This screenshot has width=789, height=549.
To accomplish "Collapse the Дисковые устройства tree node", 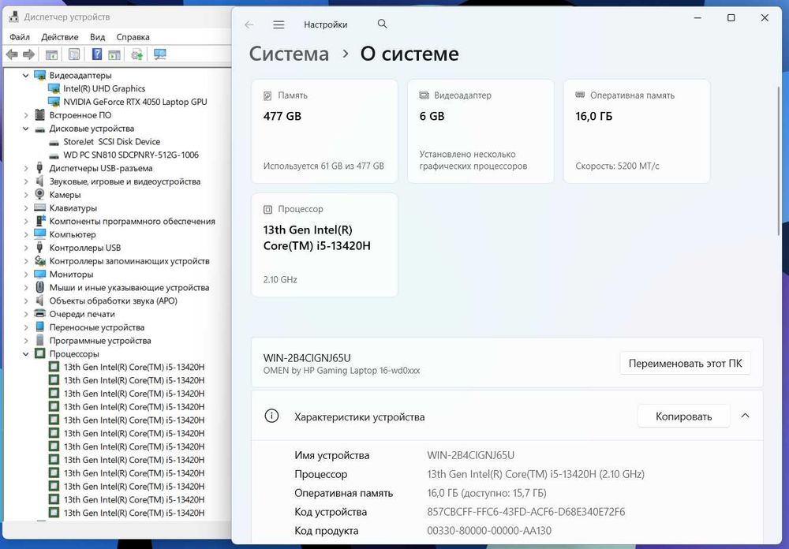I will (x=26, y=129).
